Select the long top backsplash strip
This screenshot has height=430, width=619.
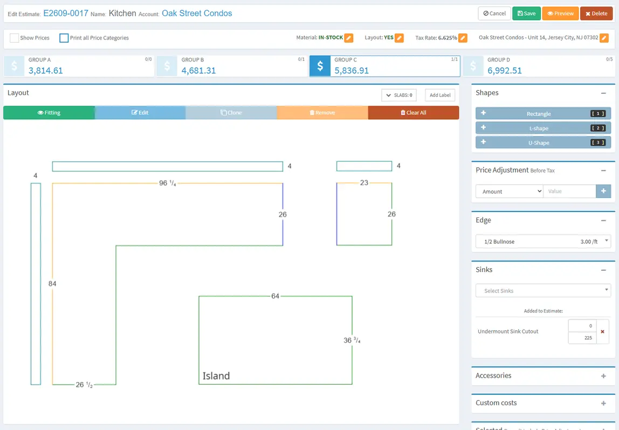click(x=167, y=166)
